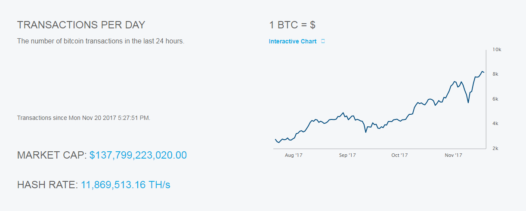This screenshot has width=526, height=211.
Task: Click the 4k price axis label
Action: (495, 123)
